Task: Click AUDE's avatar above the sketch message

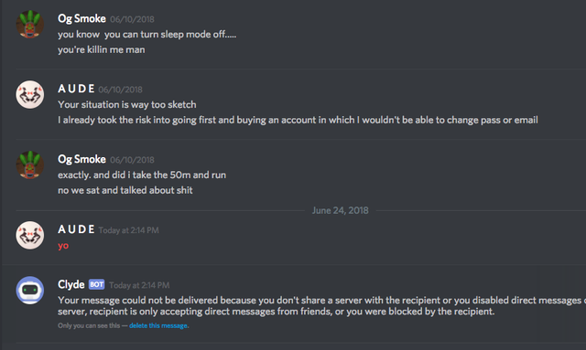Action: [30, 94]
